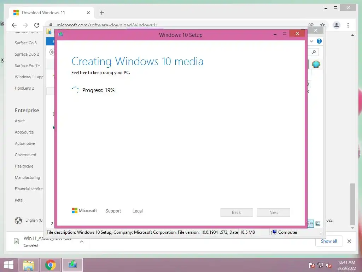Open the Surface Go 3 link
The width and height of the screenshot is (362, 272).
[x=25, y=43]
